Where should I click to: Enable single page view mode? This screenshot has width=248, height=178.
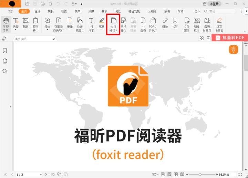point(163,174)
